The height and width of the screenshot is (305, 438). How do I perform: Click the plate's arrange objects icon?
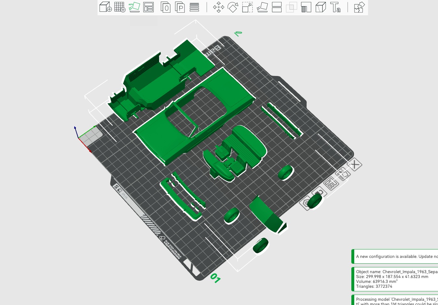click(331, 184)
